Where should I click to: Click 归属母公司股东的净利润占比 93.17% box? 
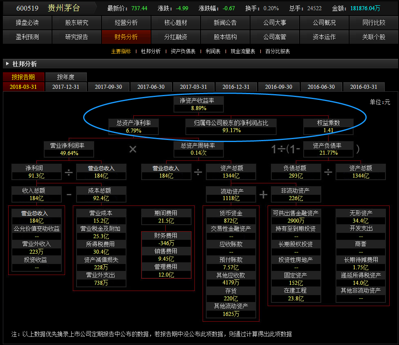231,127
